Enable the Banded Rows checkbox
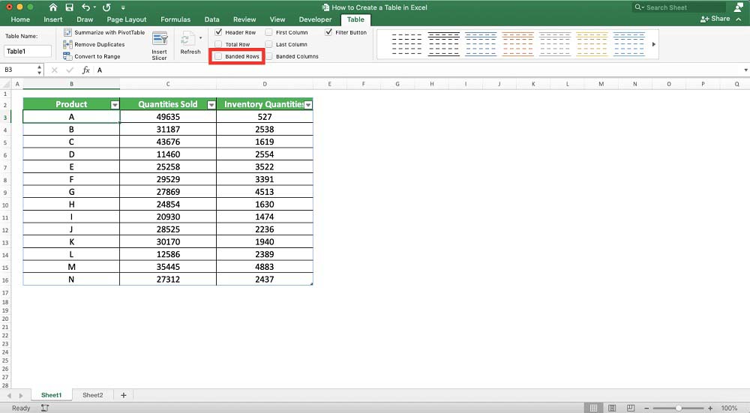750x413 pixels. (x=218, y=56)
